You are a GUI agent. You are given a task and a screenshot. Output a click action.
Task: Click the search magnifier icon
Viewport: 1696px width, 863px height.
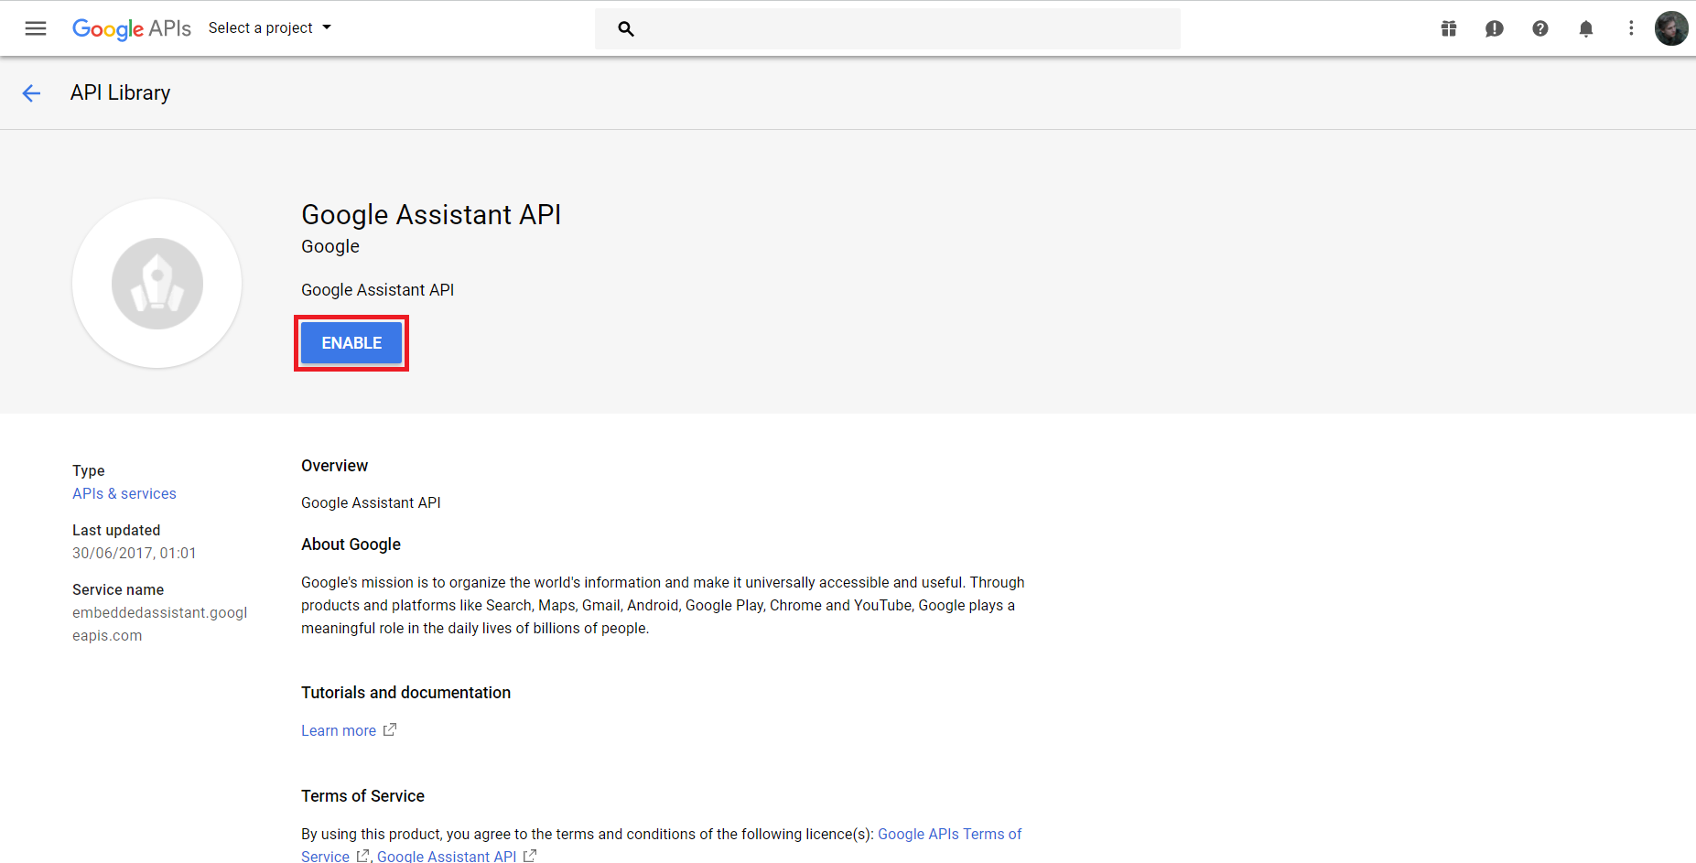[x=626, y=29]
